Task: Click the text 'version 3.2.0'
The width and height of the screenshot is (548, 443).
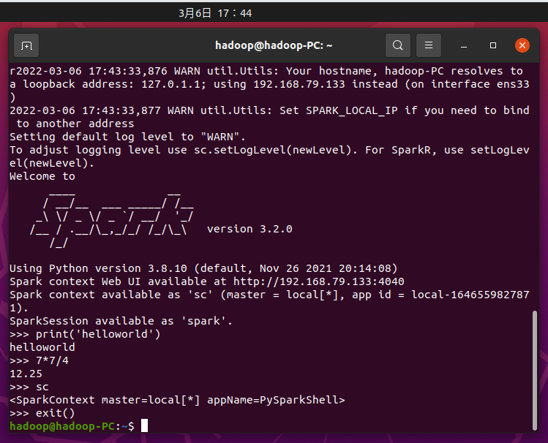Action: point(249,229)
